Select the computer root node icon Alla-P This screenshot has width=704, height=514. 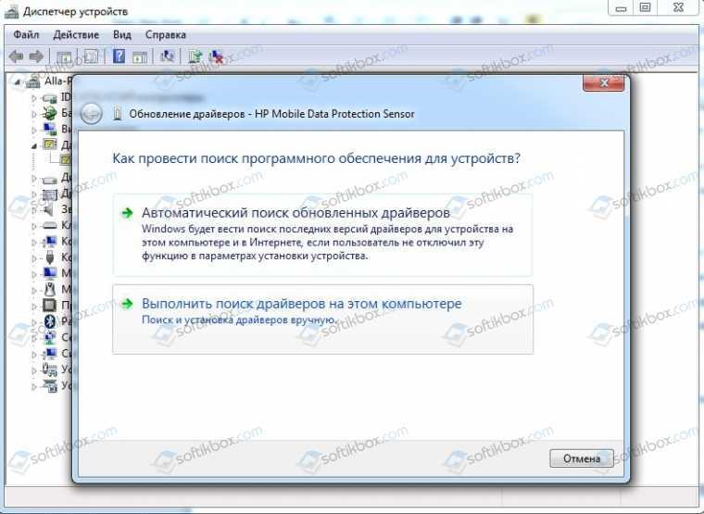(33, 81)
